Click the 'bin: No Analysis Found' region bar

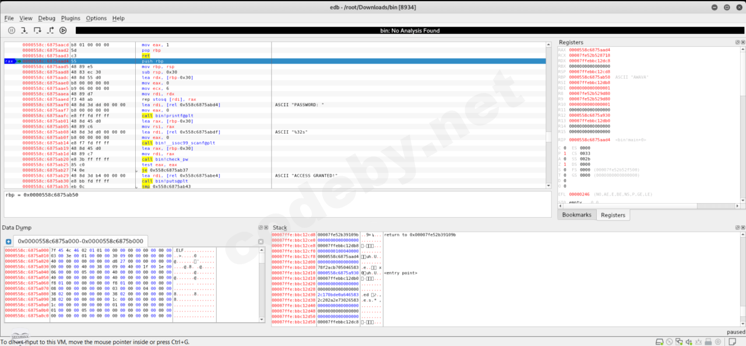tap(409, 30)
